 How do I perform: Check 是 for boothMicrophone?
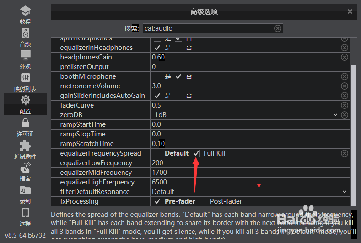pos(157,76)
